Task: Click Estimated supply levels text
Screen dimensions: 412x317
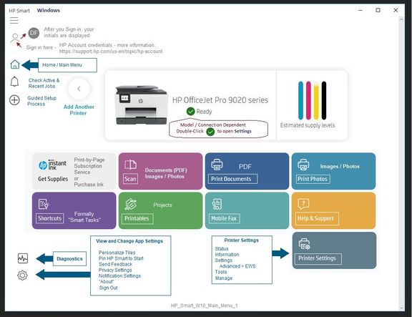Action: tap(308, 125)
